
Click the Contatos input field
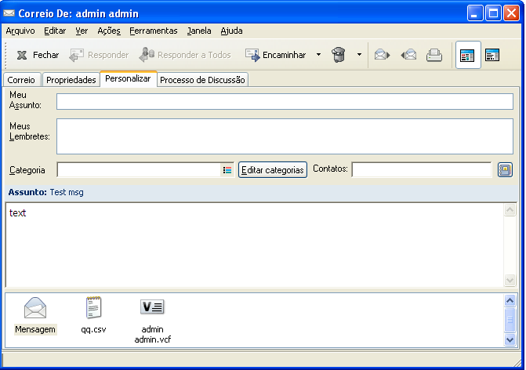coord(421,169)
